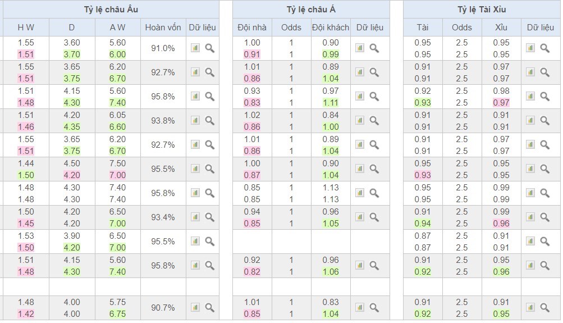
Task: Click 'Dữ liệu' header under Tỷ lệ châu Á
Action: click(x=370, y=28)
